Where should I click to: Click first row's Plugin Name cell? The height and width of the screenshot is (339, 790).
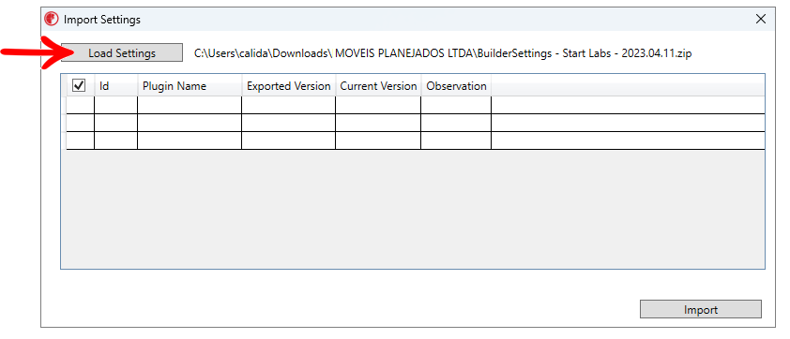190,105
